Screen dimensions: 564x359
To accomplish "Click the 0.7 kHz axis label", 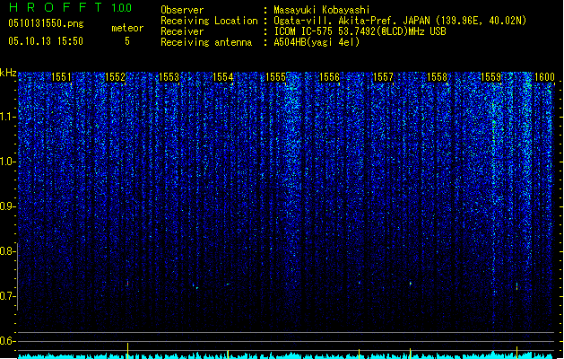I will (x=8, y=296).
